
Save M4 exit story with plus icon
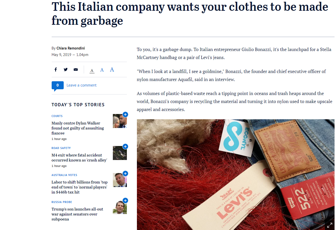pyautogui.click(x=125, y=146)
